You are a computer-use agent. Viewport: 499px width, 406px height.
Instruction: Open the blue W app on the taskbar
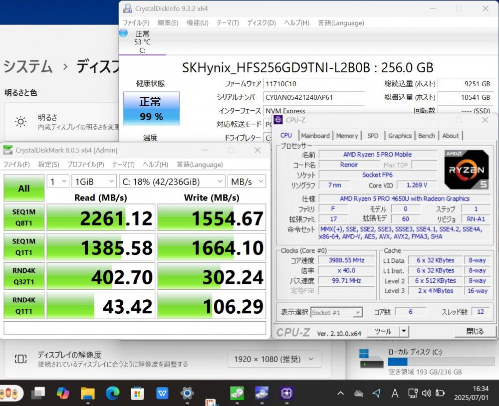pos(162,393)
